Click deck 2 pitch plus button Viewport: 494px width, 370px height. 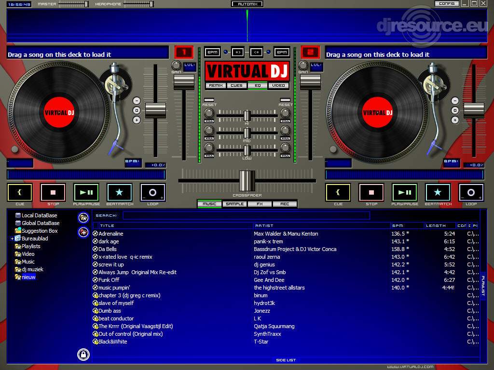[455, 120]
